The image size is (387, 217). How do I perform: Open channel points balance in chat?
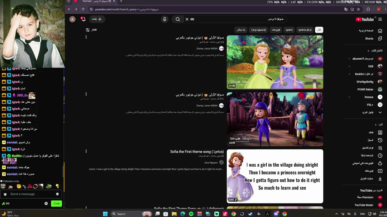[5, 204]
